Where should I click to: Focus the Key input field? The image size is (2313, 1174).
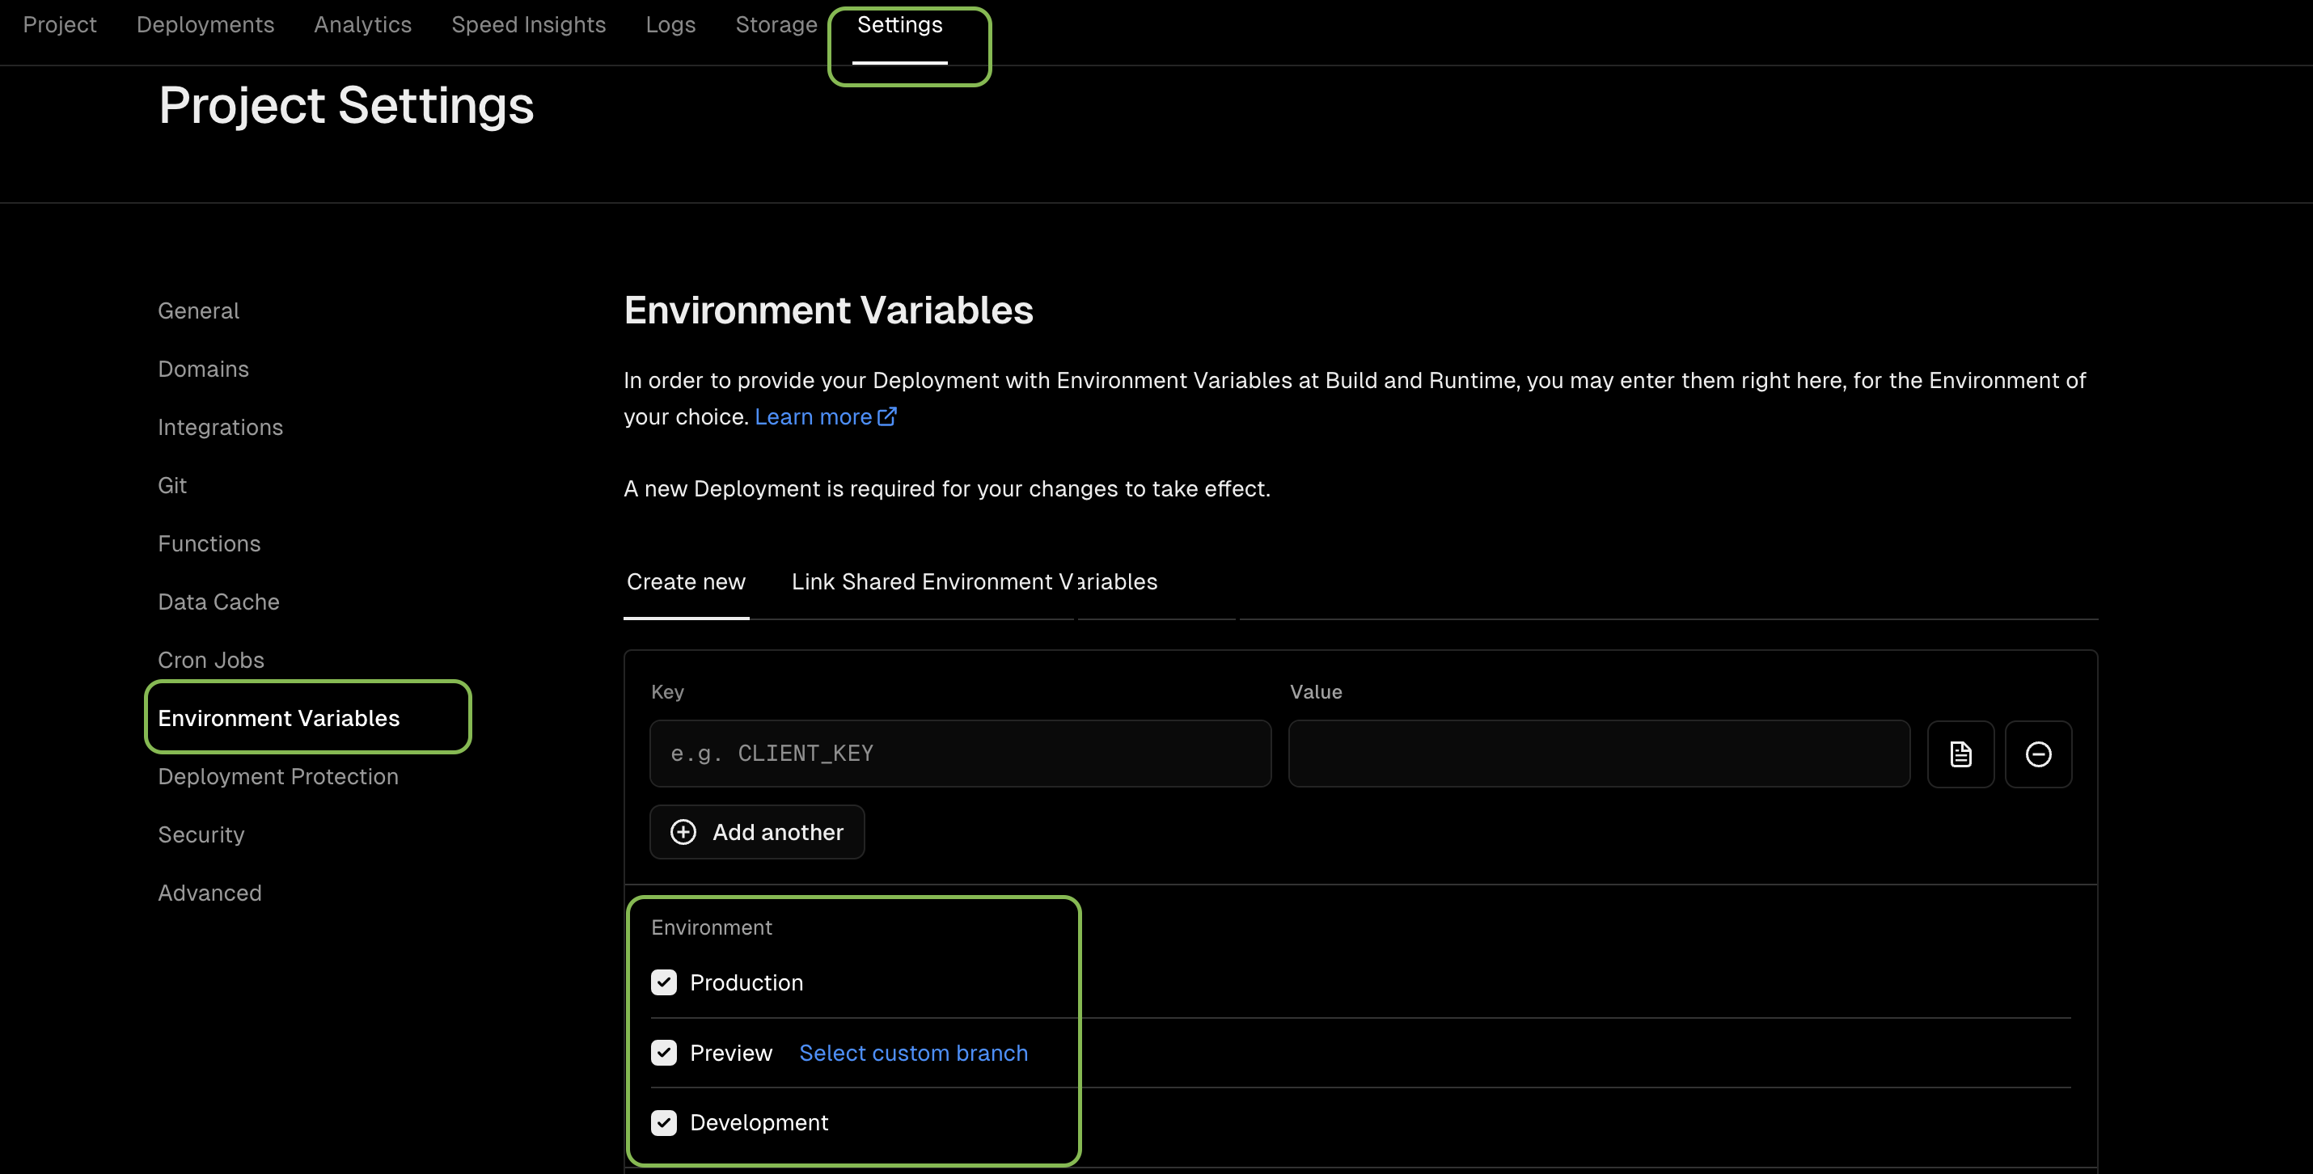point(959,754)
